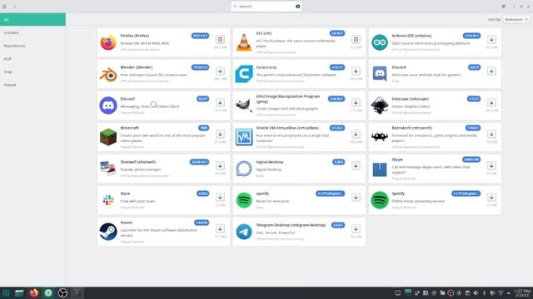Open the Sort by Relevance dropdown

516,20
